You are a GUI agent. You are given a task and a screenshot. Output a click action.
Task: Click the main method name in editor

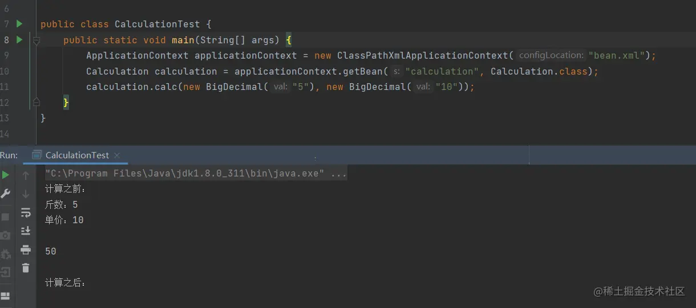[x=183, y=40]
